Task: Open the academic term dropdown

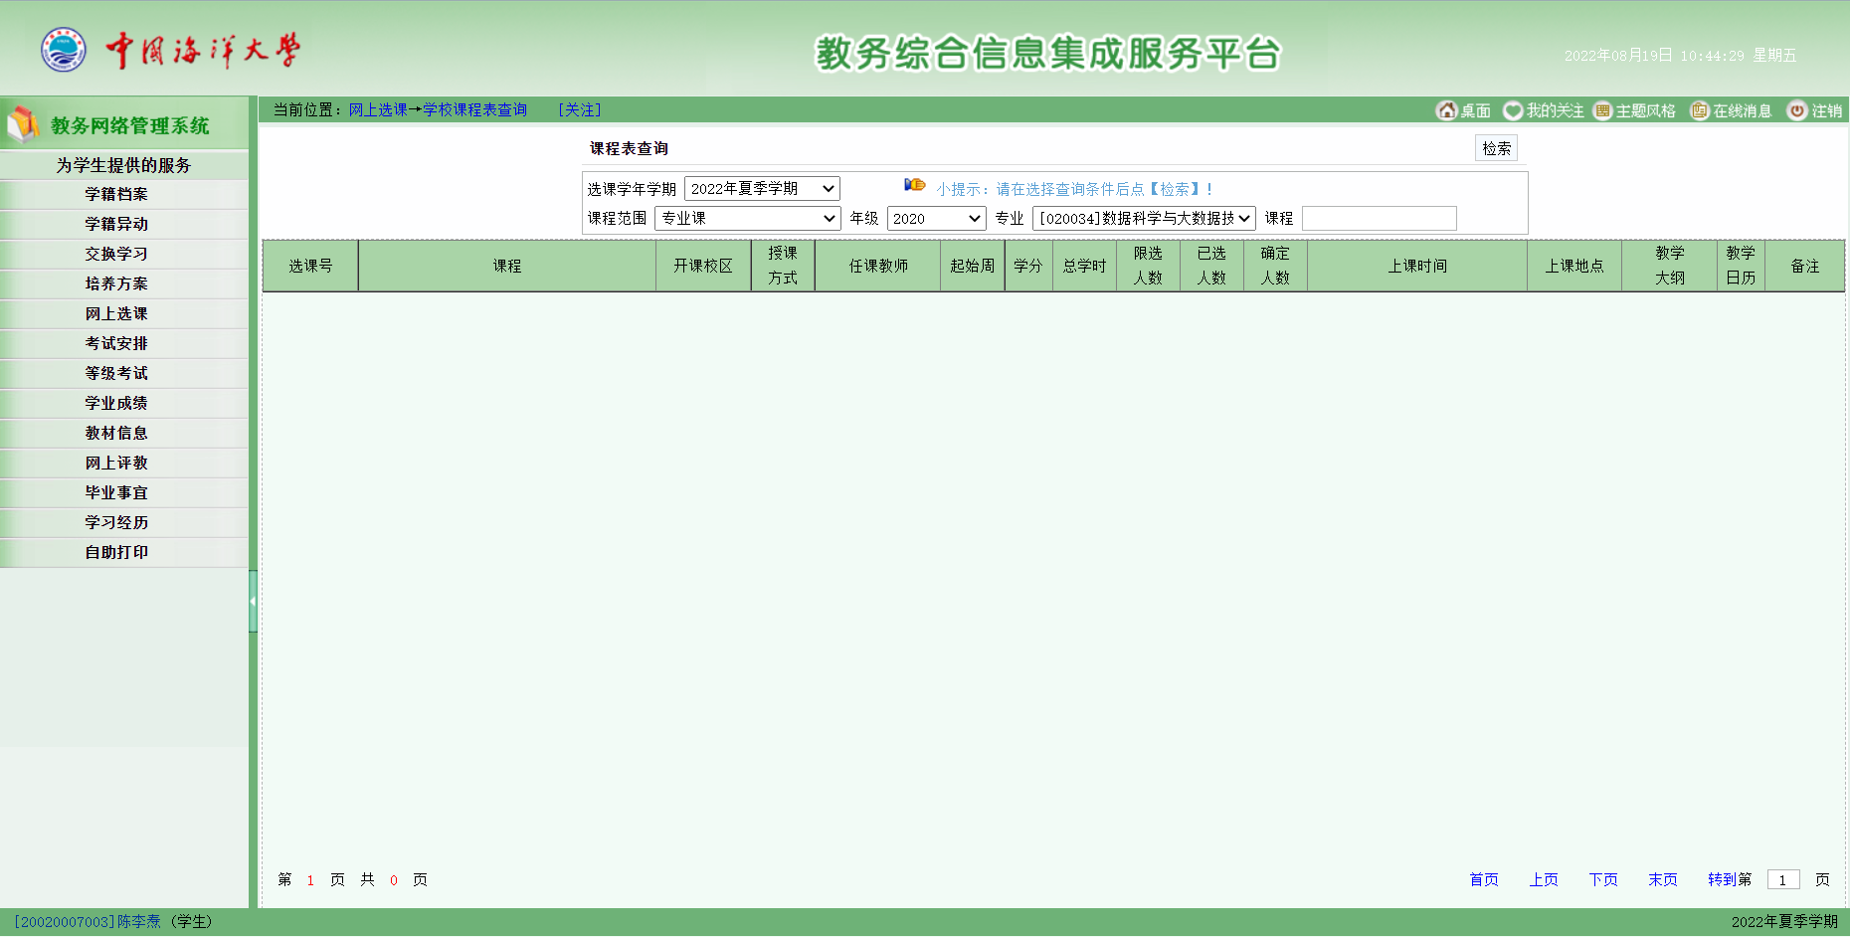Action: click(x=762, y=189)
